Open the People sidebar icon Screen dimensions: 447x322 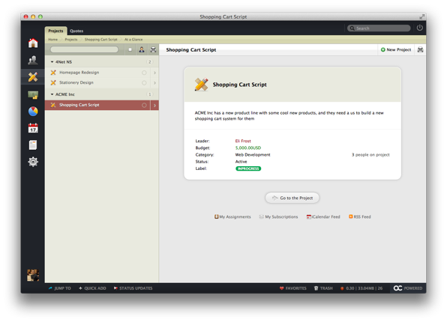(x=33, y=60)
